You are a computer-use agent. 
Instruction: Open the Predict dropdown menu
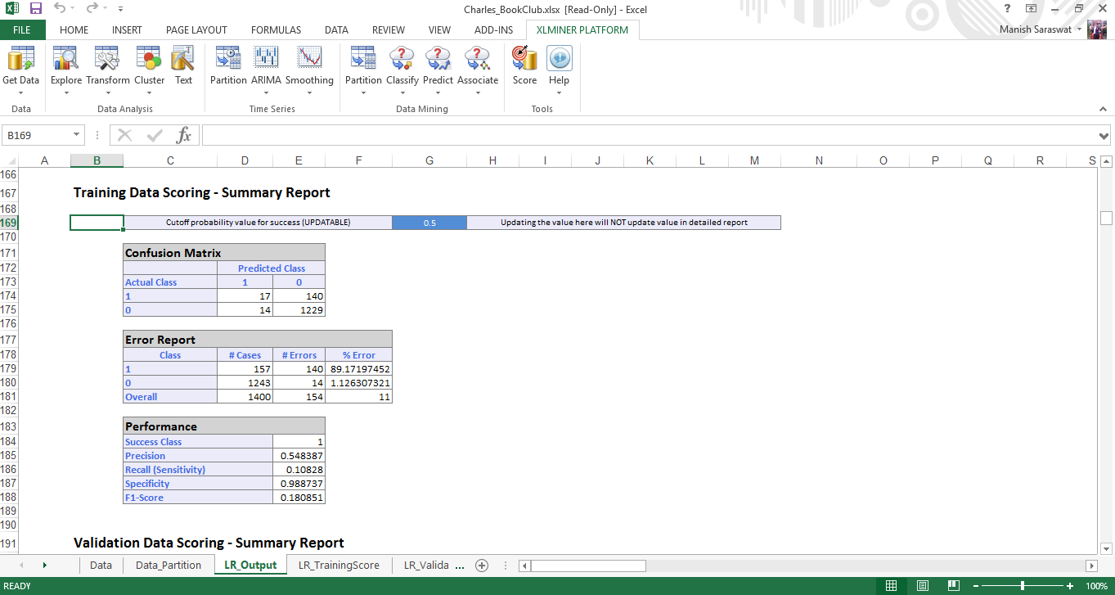click(x=438, y=92)
